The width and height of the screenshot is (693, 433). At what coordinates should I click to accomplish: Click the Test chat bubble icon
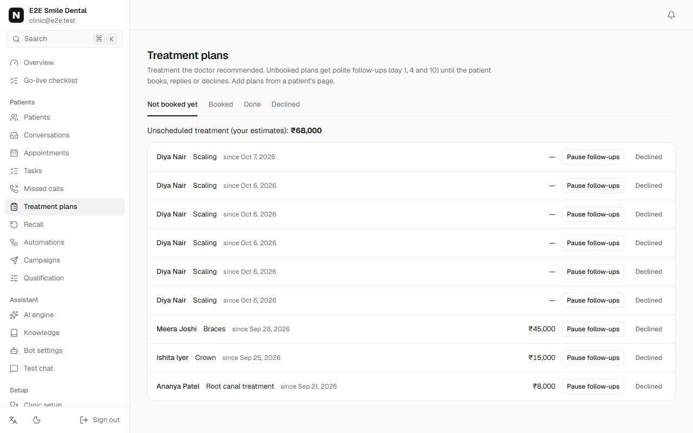click(x=14, y=369)
